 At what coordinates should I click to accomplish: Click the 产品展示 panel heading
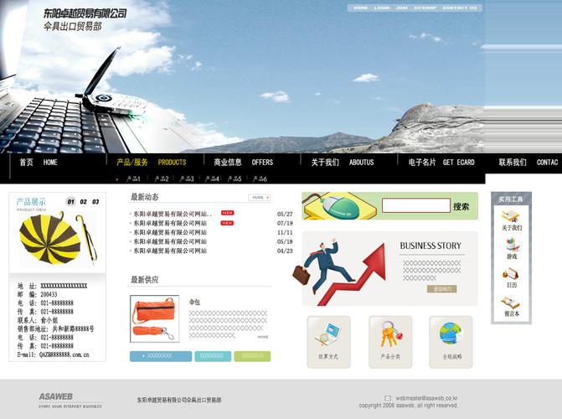point(31,202)
